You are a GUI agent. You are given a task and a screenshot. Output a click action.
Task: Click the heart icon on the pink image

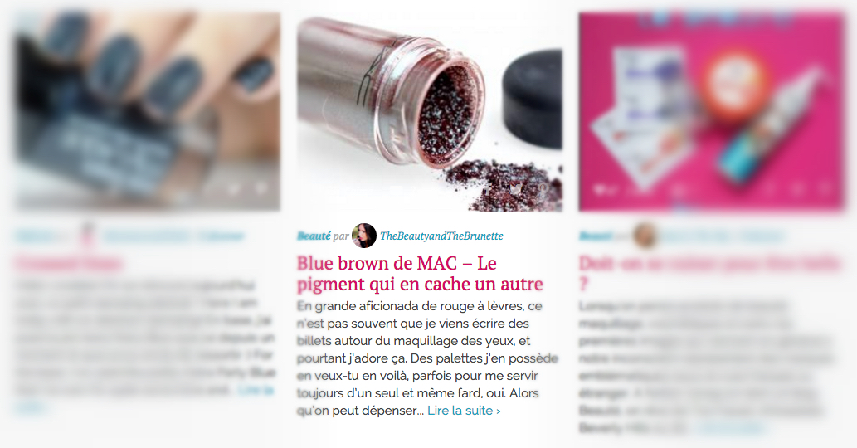tap(600, 190)
